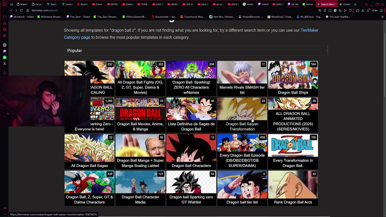
Task: Switch to the Start tab
Action: click(x=52, y=4)
